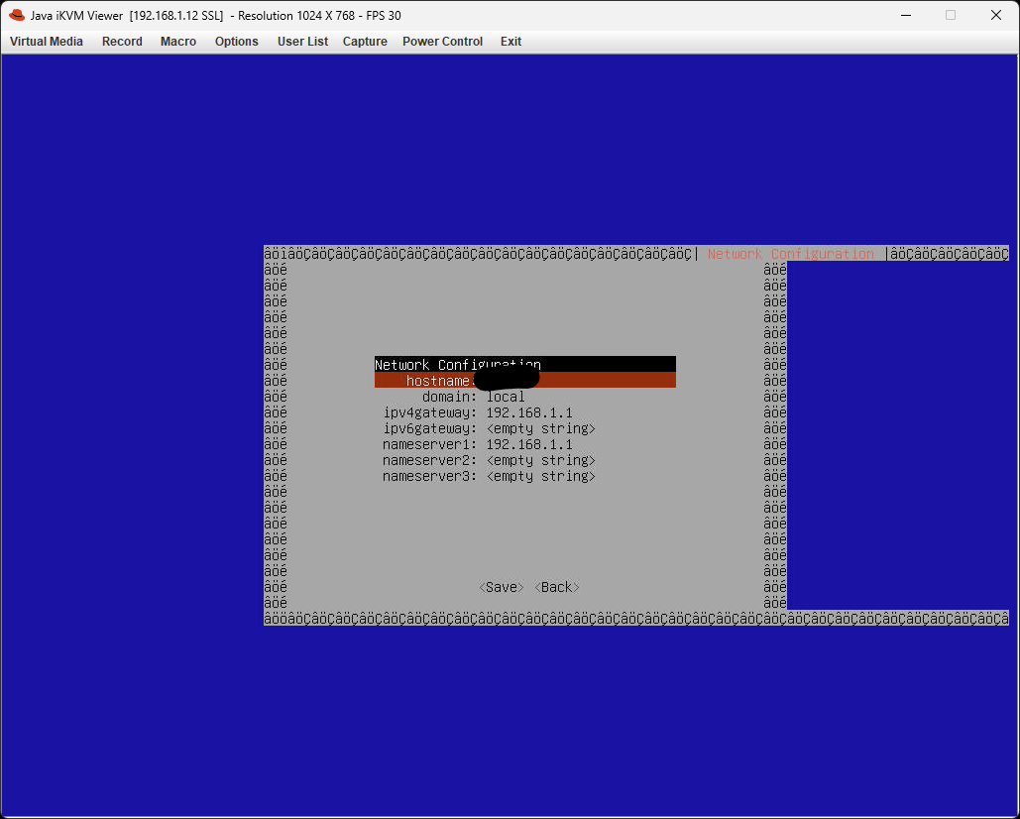Click the Exit menu item
Image resolution: width=1020 pixels, height=819 pixels.
510,42
